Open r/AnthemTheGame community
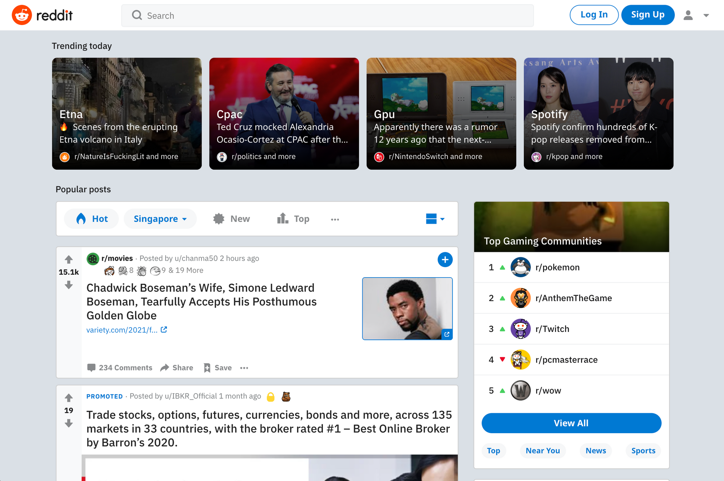This screenshot has height=481, width=724. point(574,298)
